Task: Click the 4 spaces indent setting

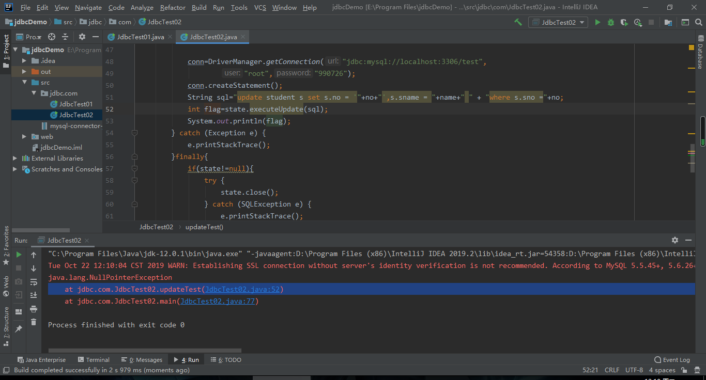Action: point(662,370)
